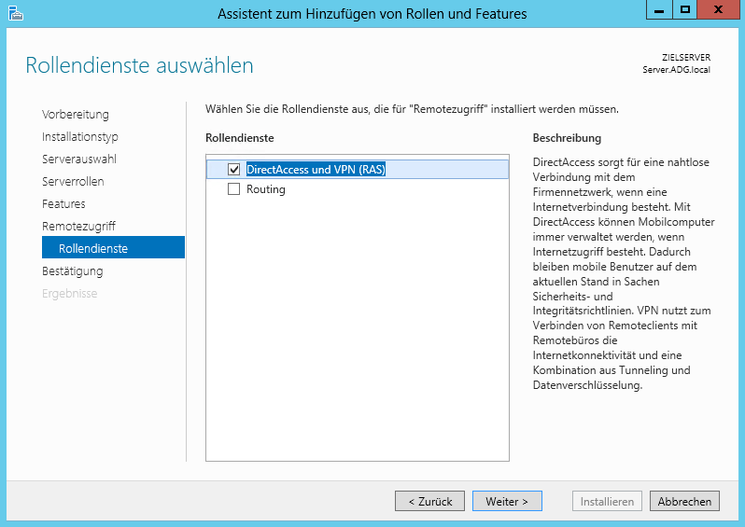Image resolution: width=745 pixels, height=527 pixels.
Task: Click the Abbrechen button
Action: tap(684, 501)
